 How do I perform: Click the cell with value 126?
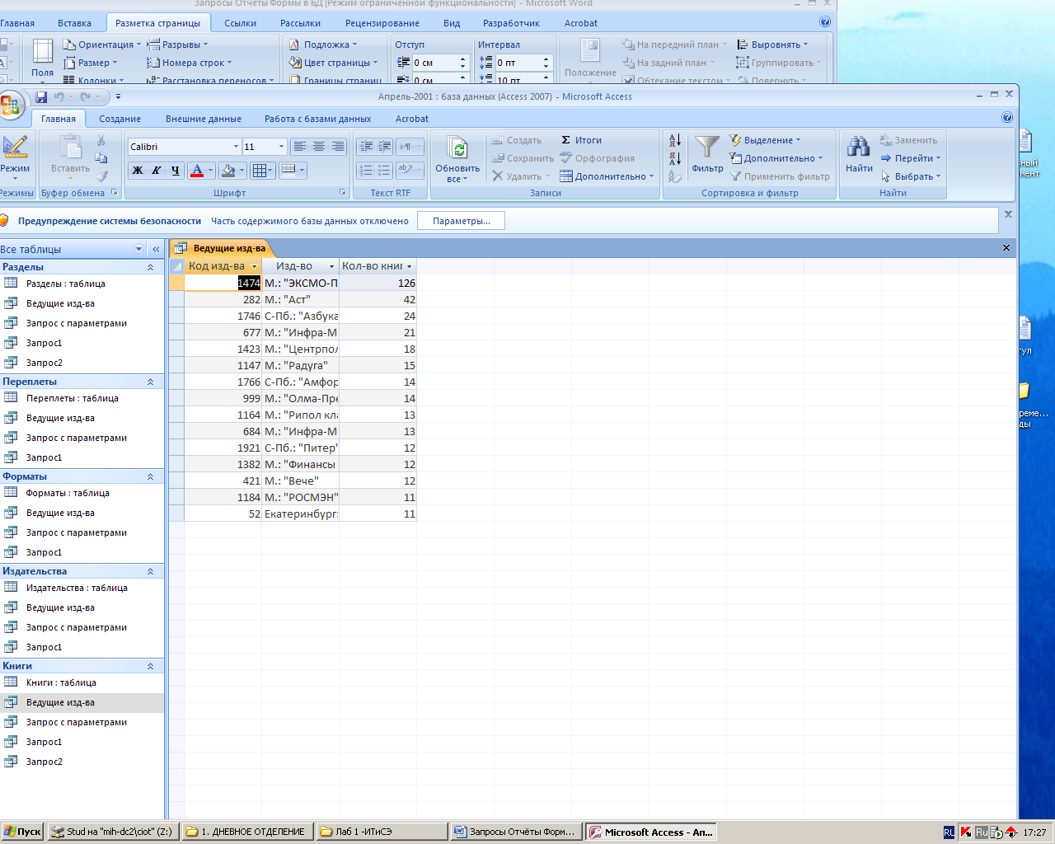click(377, 283)
